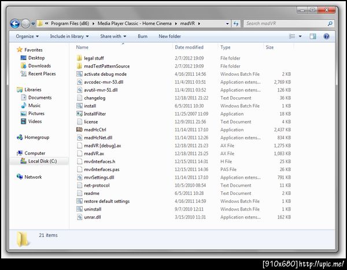Viewport: 347px width, 270px height.
Task: Create a New folder
Action: click(x=169, y=36)
